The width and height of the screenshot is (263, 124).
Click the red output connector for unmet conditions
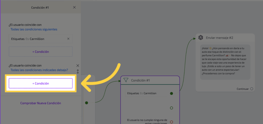171,122
